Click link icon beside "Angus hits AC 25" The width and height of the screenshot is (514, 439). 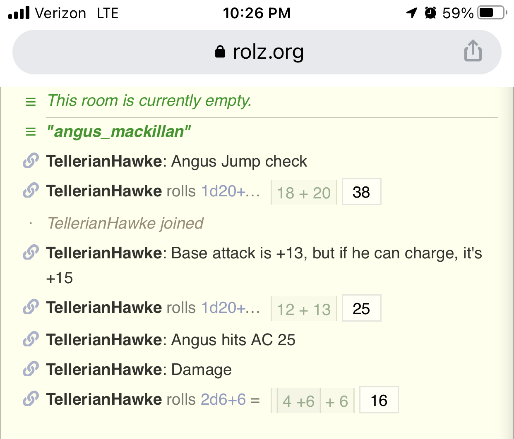click(x=31, y=340)
